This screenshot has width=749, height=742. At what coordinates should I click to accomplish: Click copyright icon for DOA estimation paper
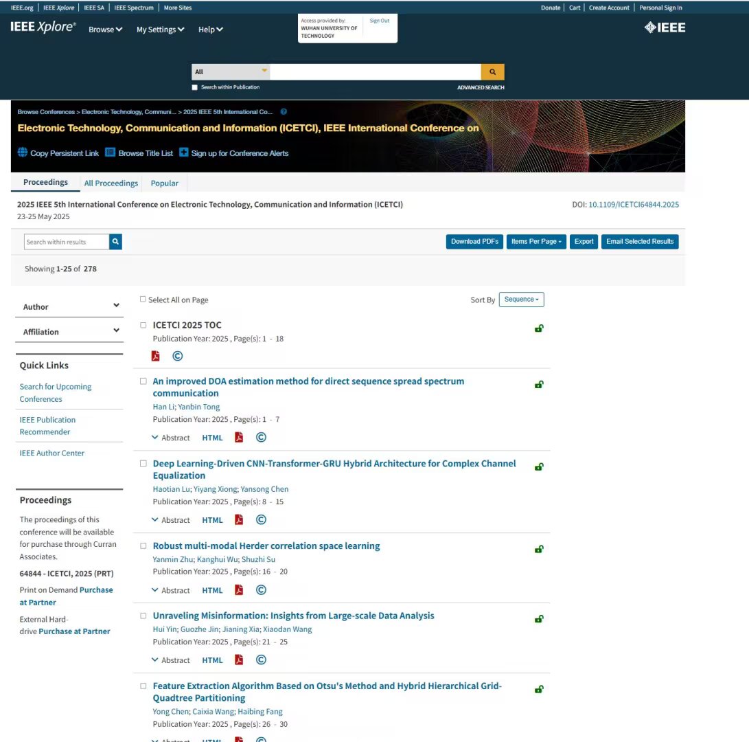point(261,438)
